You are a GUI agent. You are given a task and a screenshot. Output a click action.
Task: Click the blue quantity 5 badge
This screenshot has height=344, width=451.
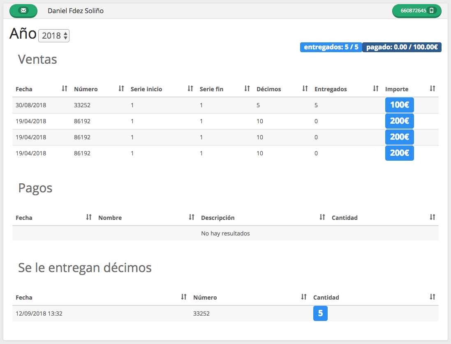click(x=320, y=314)
